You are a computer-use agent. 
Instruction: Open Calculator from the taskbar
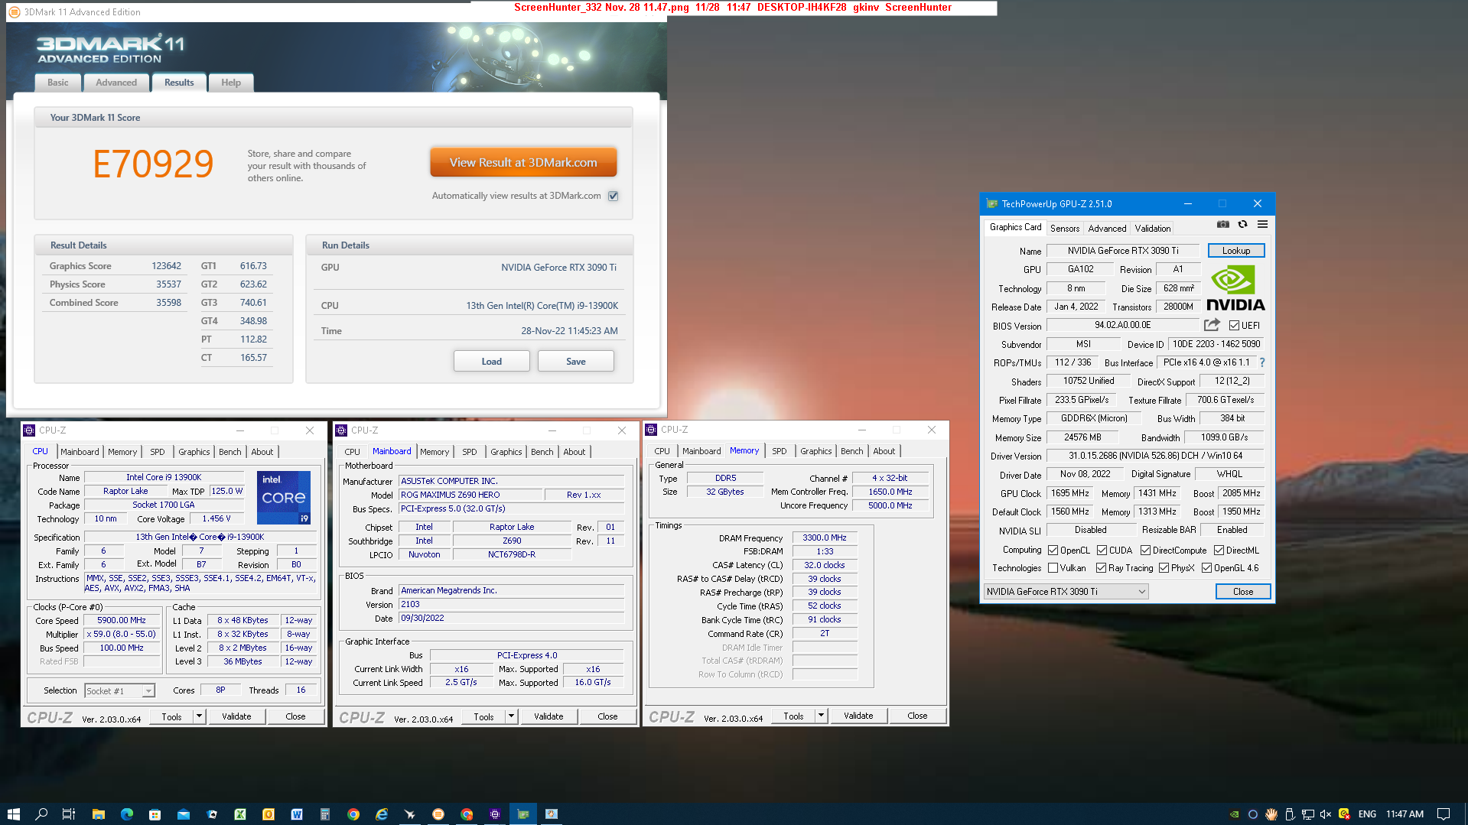[x=325, y=814]
